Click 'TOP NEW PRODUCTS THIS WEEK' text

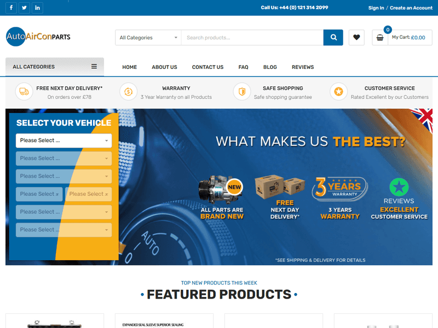219,283
